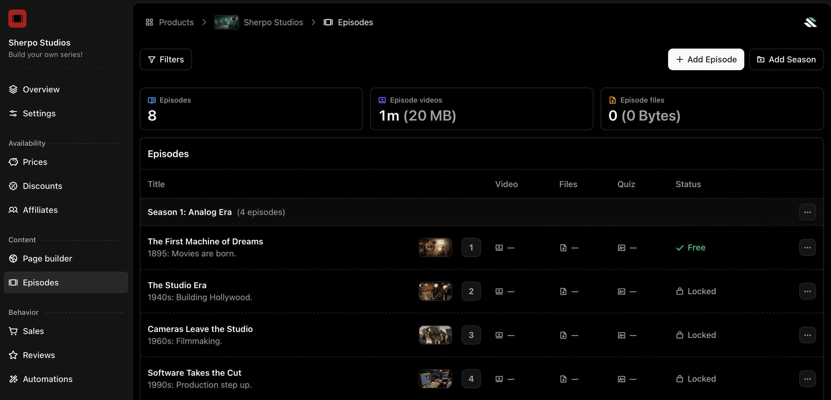Toggle the Free status on The First Machine of Dreams

(690, 248)
